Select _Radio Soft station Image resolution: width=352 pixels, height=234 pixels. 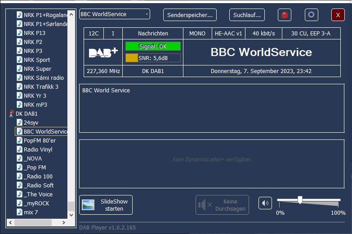pos(39,185)
